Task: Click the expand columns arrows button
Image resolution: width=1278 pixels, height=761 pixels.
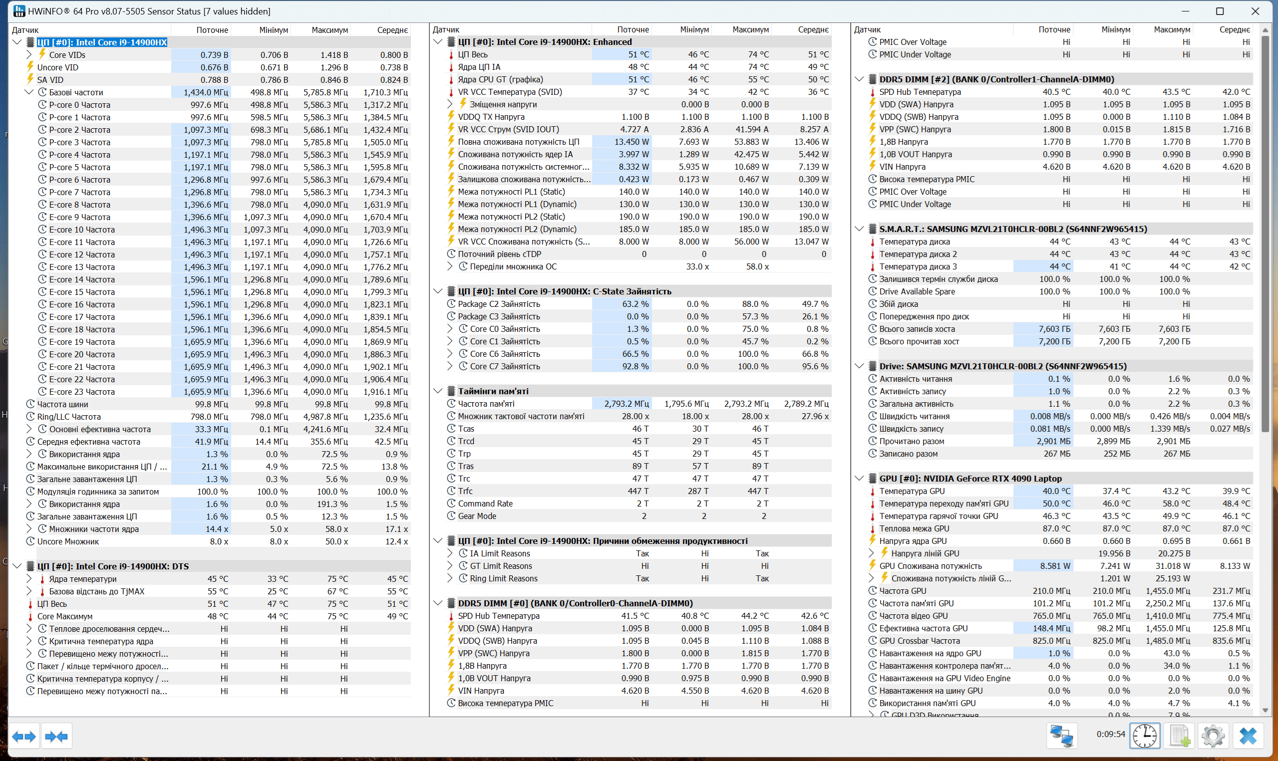Action: point(24,737)
